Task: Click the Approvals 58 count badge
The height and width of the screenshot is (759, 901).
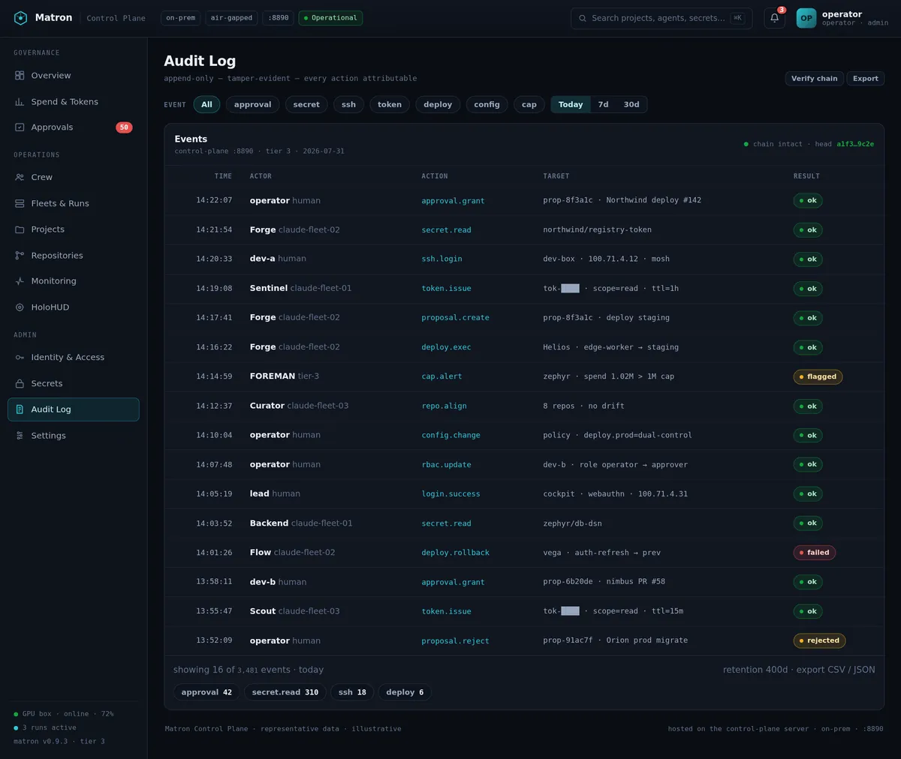Action: tap(124, 127)
